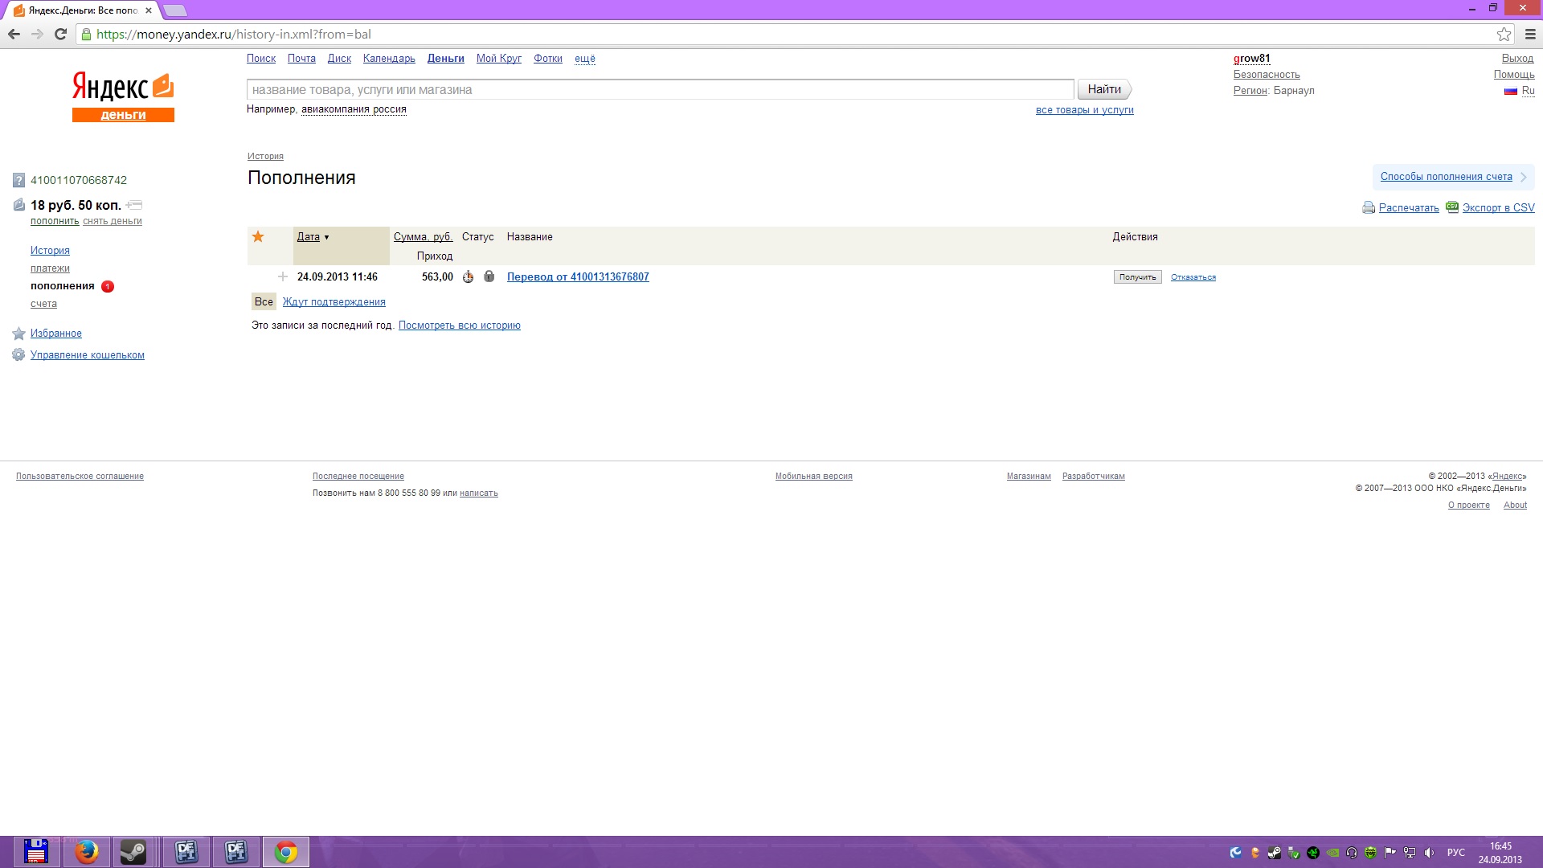Sort by Дата column header
This screenshot has height=868, width=1543.
[x=309, y=237]
